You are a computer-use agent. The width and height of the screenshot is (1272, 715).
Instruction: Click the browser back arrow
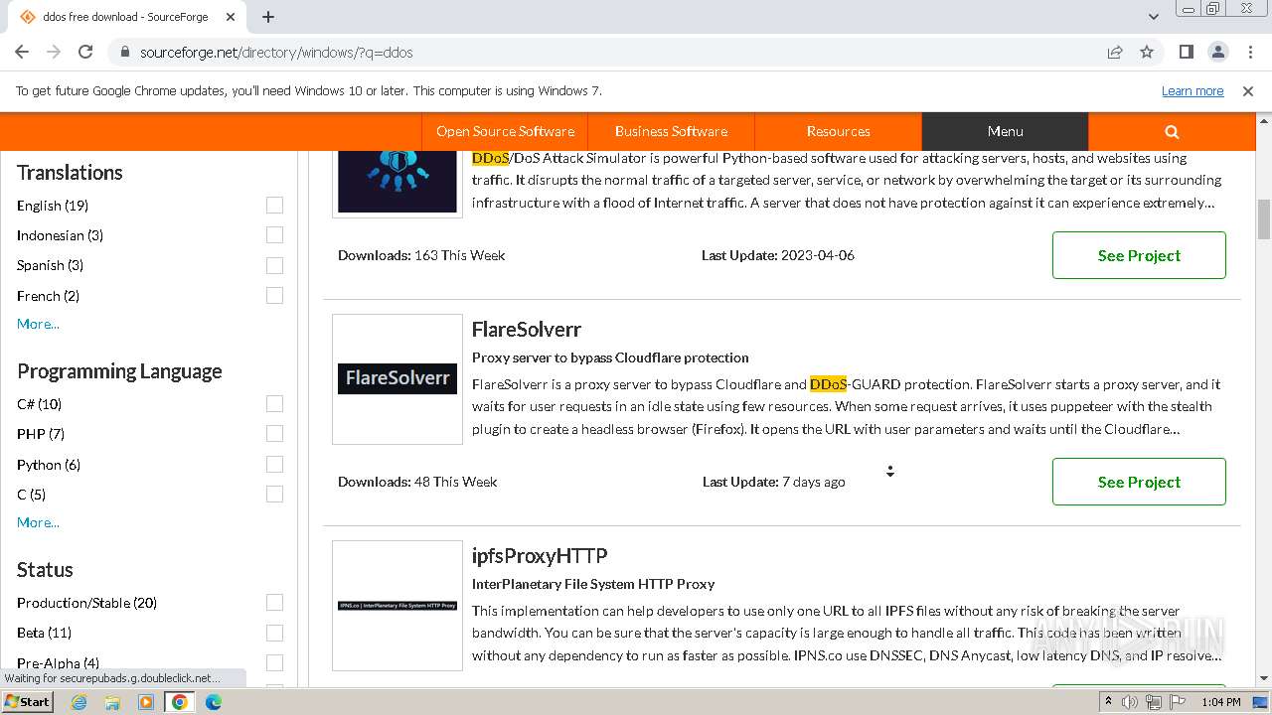(22, 52)
